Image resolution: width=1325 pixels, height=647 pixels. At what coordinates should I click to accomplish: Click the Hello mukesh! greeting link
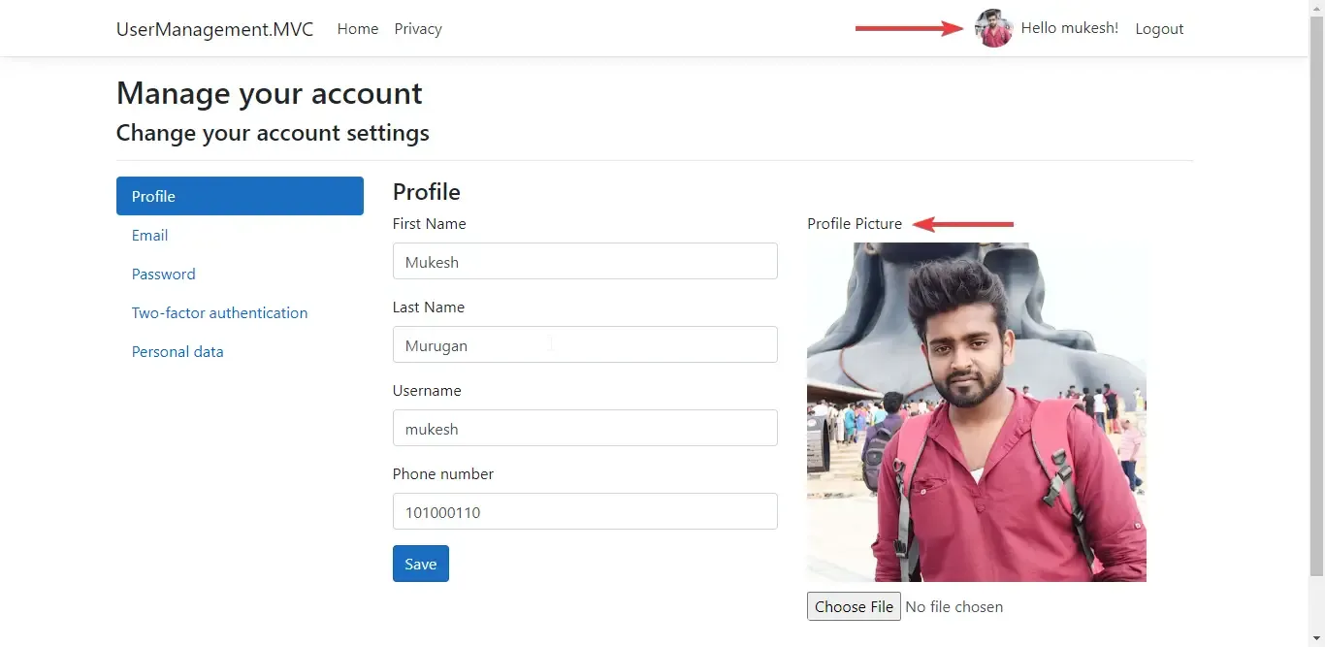[1069, 28]
